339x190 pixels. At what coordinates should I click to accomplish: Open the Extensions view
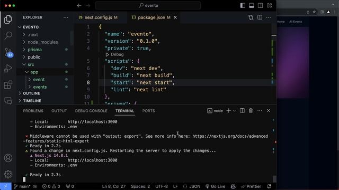coord(8,84)
